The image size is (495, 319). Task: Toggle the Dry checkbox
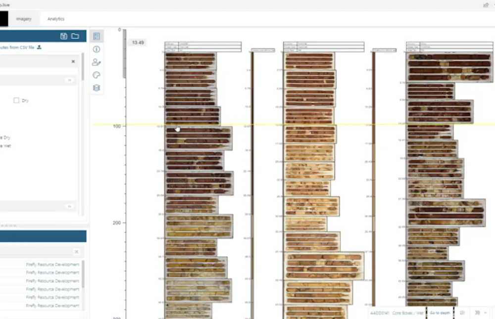tap(16, 100)
